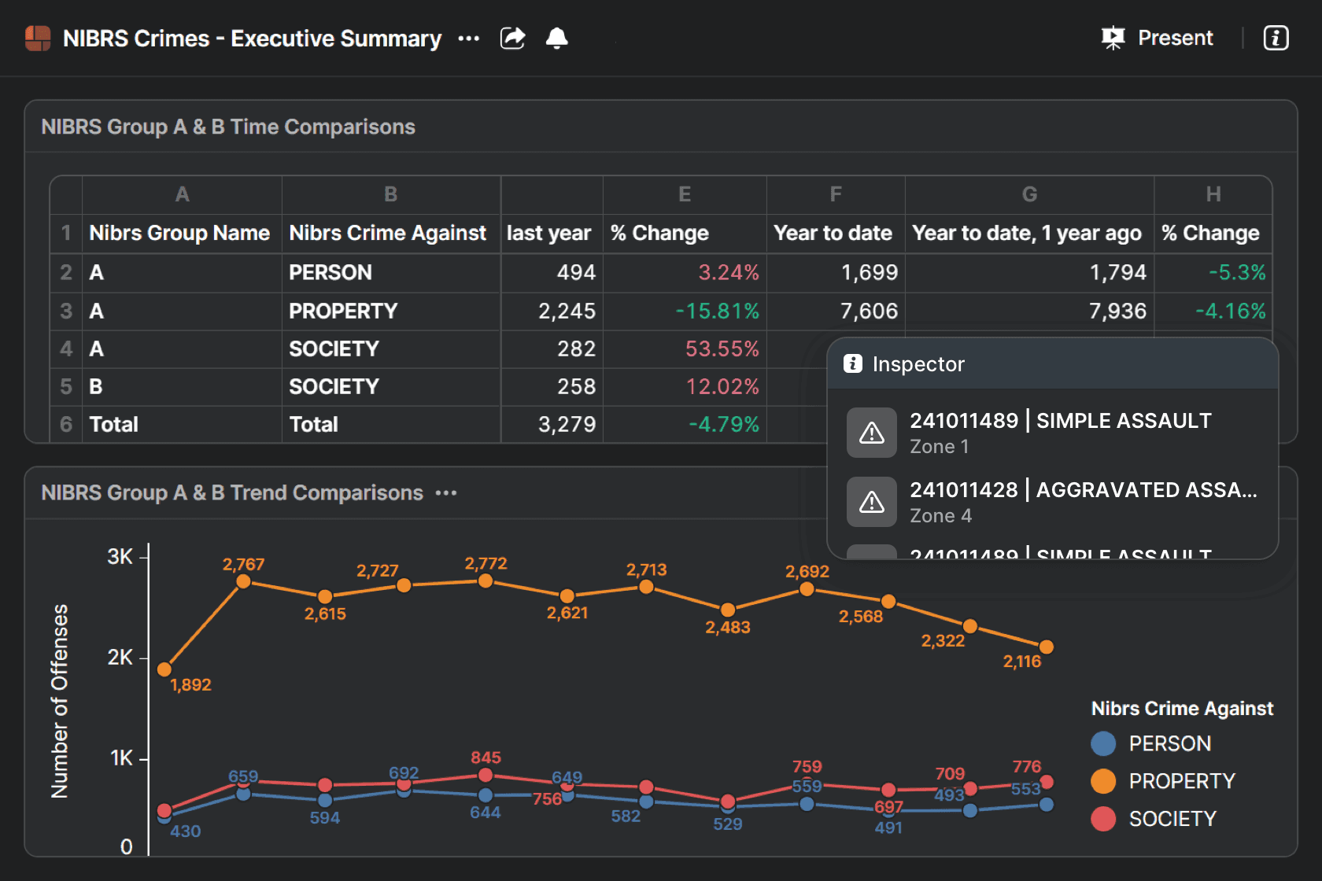Toggle SOCIETY series in chart legend
The height and width of the screenshot is (881, 1322).
tap(1172, 819)
